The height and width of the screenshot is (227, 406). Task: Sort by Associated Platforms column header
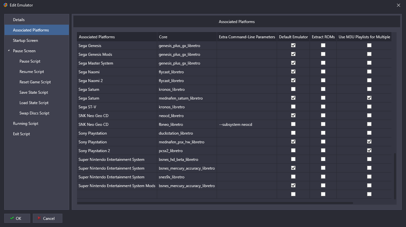117,37
